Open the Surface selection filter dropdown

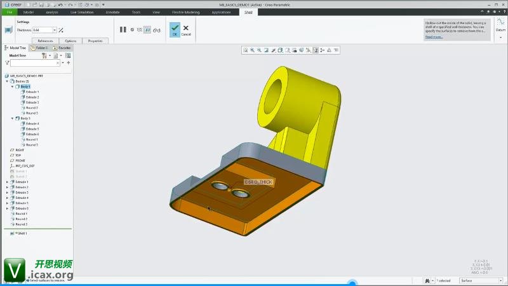coord(481,280)
